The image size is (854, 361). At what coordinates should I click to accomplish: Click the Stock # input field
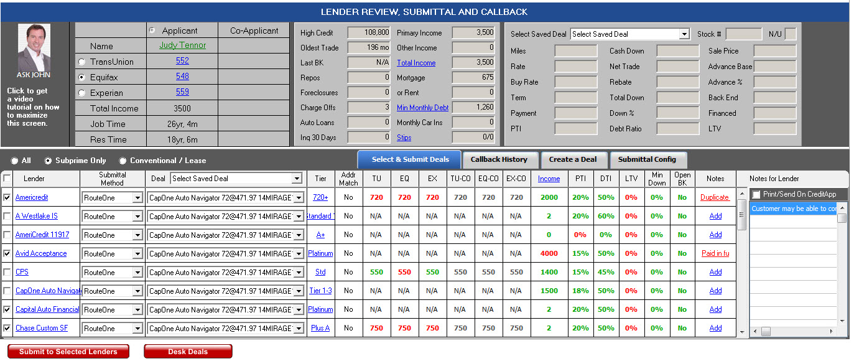(x=743, y=34)
